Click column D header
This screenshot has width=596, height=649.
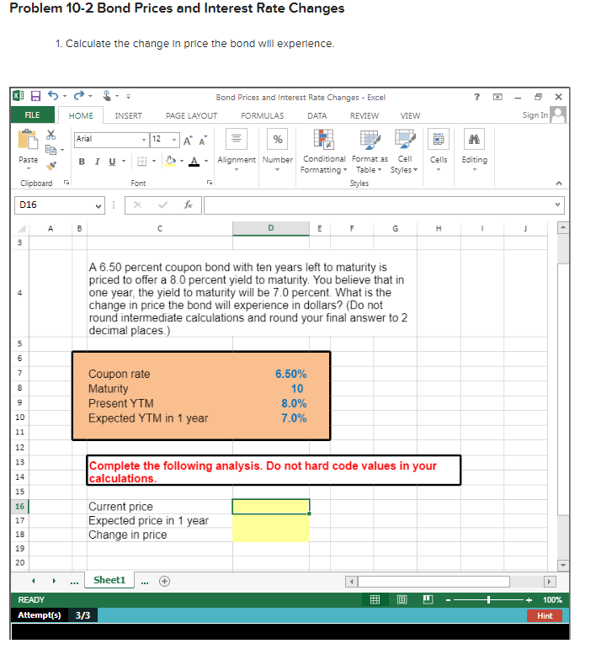pyautogui.click(x=271, y=228)
